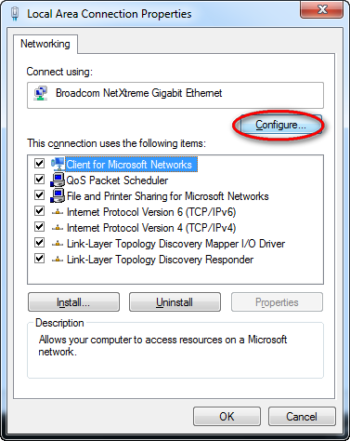Click the File and Printer Sharing icon

point(58,195)
